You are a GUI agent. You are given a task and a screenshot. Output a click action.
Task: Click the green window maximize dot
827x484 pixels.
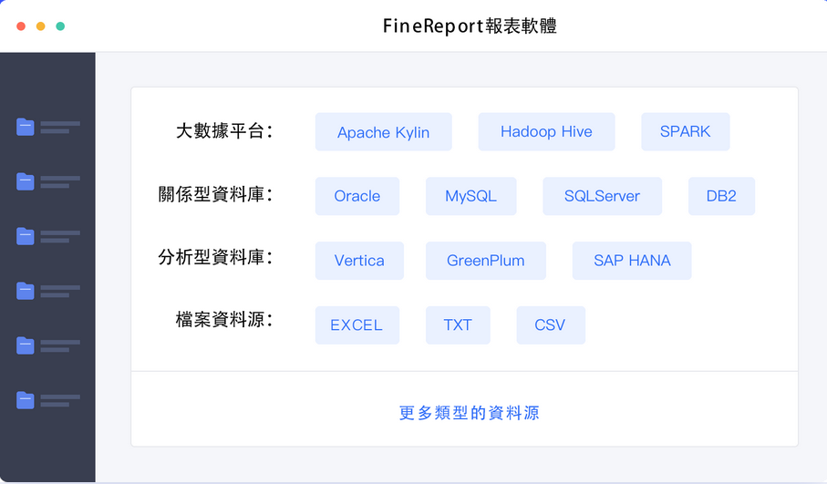(61, 26)
